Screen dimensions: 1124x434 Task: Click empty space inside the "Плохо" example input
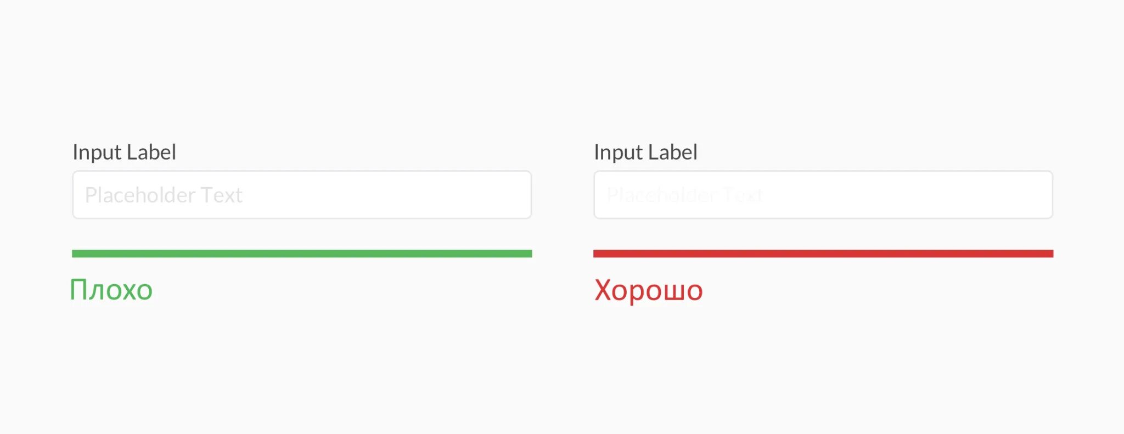point(412,195)
